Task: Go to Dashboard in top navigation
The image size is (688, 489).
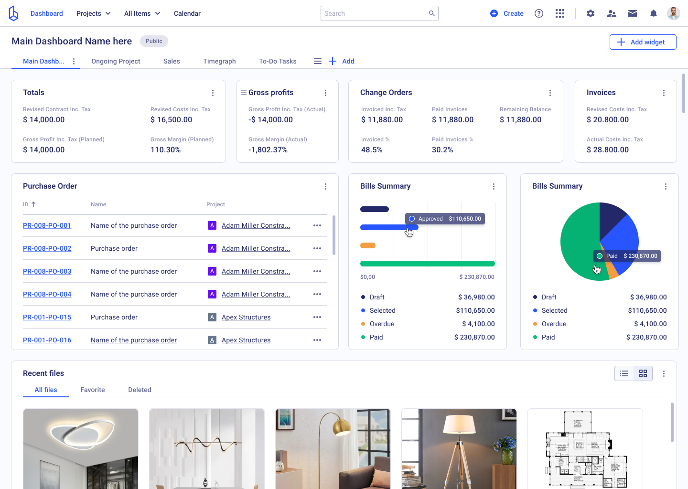Action: pyautogui.click(x=47, y=13)
